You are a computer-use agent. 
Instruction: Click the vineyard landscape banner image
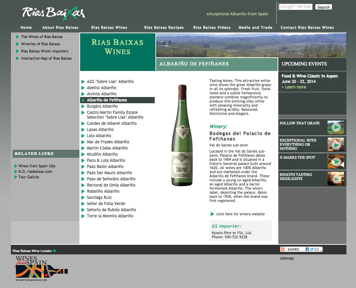[x=251, y=45]
